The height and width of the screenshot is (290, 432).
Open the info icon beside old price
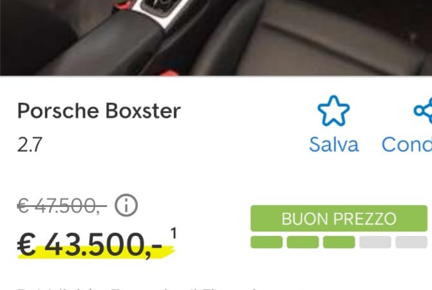pyautogui.click(x=126, y=205)
